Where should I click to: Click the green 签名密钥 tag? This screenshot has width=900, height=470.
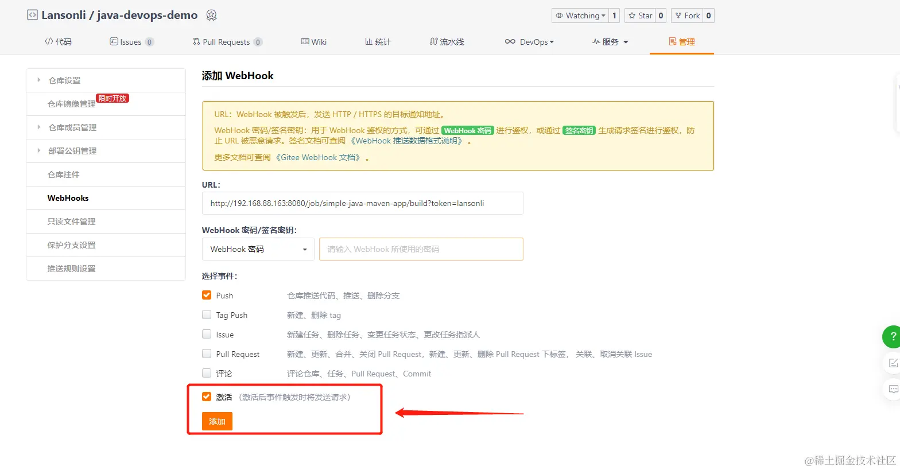[x=579, y=131]
